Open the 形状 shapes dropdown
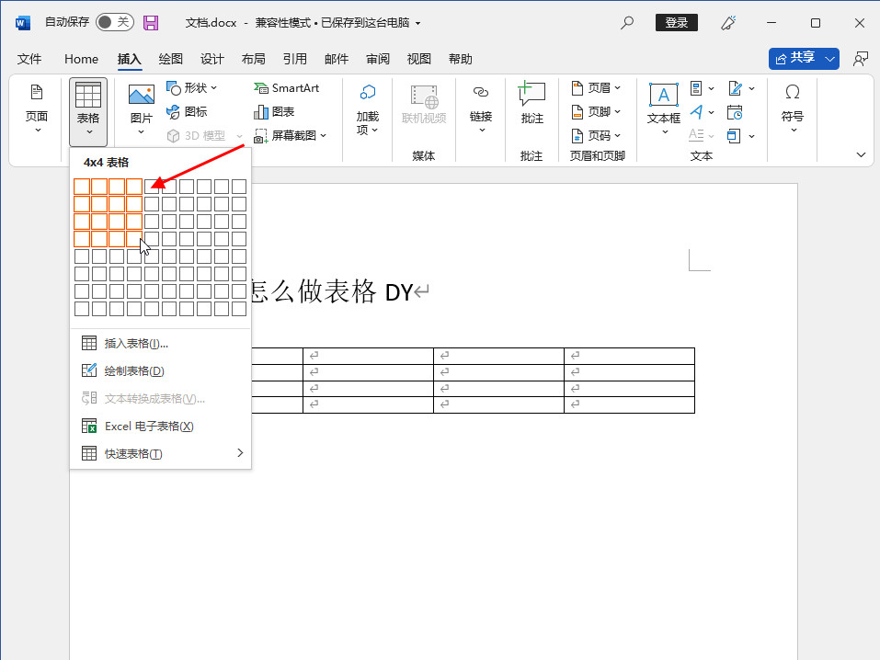The image size is (880, 660). [x=192, y=88]
